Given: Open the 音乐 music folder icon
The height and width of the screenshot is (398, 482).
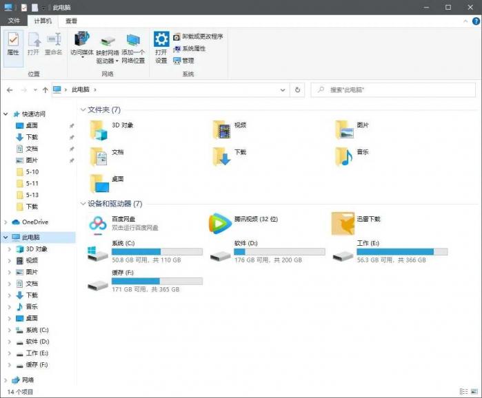Looking at the screenshot, I should (344, 157).
